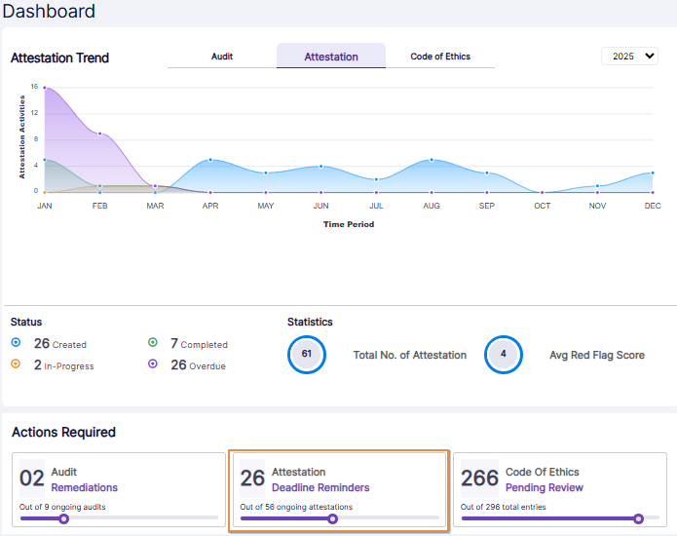Image resolution: width=677 pixels, height=536 pixels.
Task: Click the January peak point at 16
Action: (x=45, y=87)
